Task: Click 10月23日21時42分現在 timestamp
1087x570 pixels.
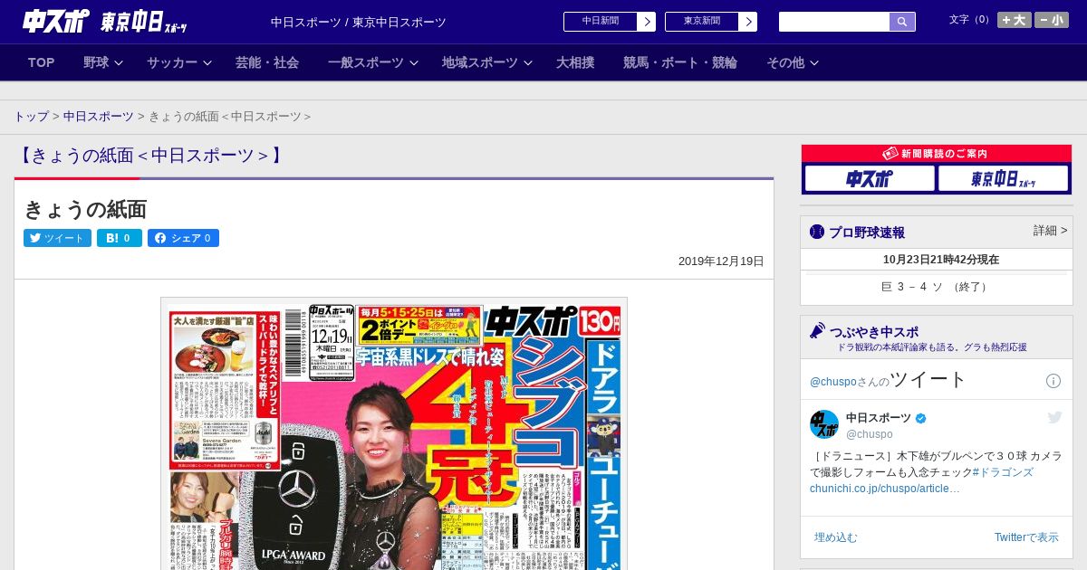Action: (941, 260)
